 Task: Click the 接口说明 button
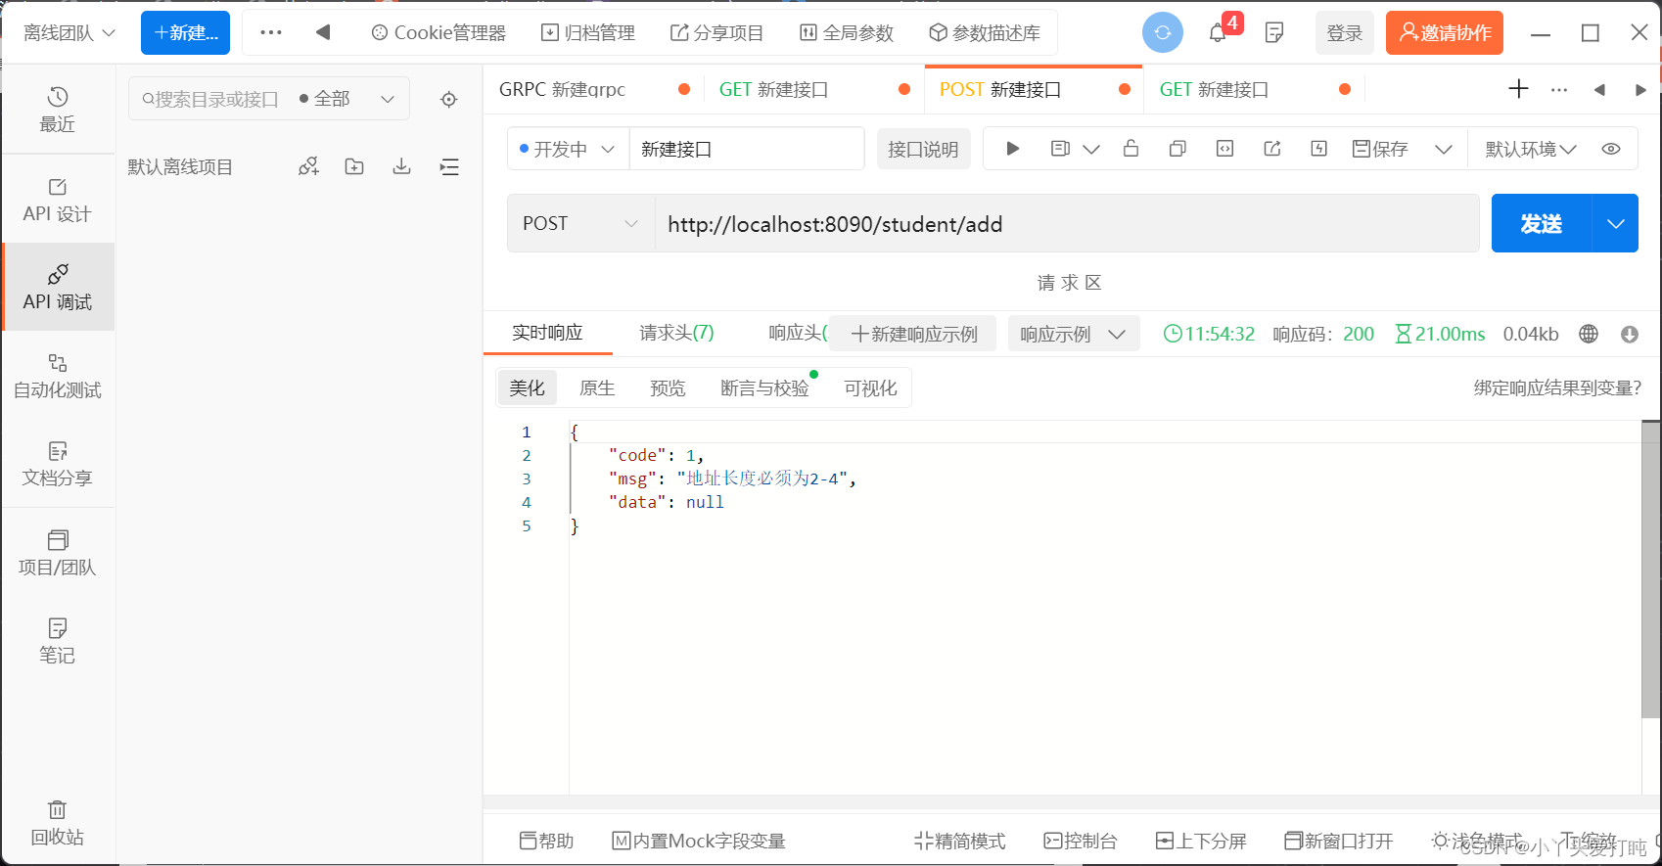tap(923, 149)
